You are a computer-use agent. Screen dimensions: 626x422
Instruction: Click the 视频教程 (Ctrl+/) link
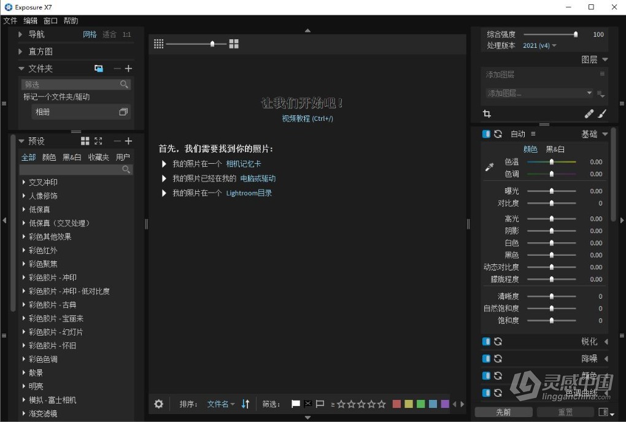pyautogui.click(x=307, y=118)
